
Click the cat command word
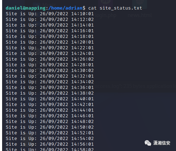92,8
